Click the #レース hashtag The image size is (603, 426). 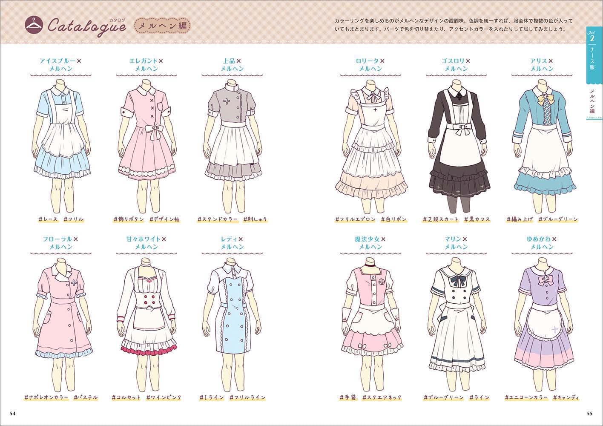point(47,219)
